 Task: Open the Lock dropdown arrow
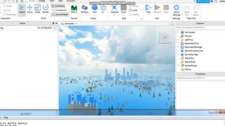(141, 10)
